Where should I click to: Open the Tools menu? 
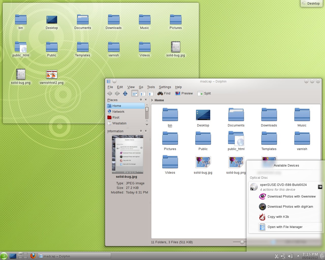[151, 87]
